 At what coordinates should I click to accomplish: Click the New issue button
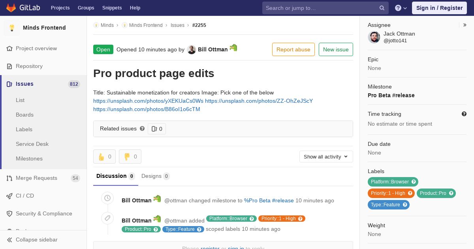pos(336,49)
